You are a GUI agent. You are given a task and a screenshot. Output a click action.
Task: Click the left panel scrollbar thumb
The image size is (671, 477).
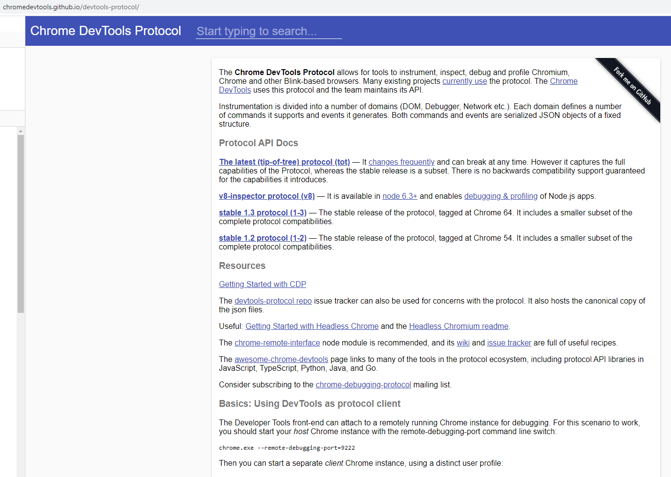20,224
